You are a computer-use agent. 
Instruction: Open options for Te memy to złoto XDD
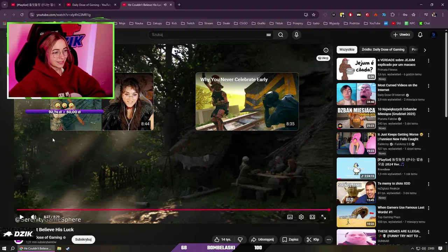coord(428,184)
